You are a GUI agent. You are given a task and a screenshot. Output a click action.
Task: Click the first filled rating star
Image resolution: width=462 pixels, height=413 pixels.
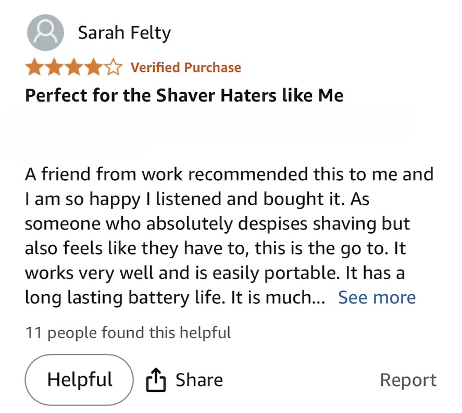tap(35, 68)
